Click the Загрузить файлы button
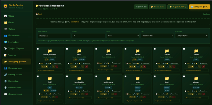This screenshot has width=212, height=105. tap(199, 7)
